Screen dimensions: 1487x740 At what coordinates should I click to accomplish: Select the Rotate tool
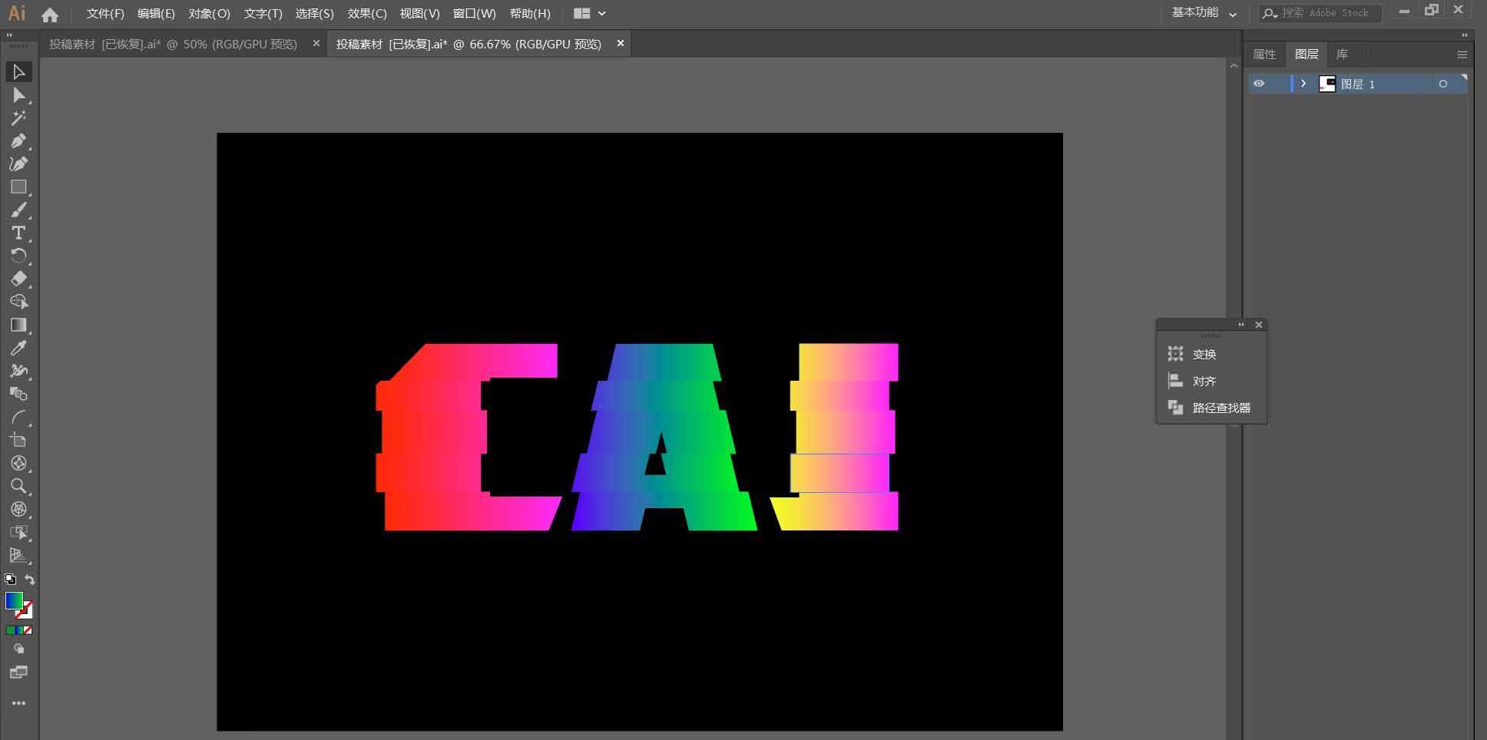18,256
